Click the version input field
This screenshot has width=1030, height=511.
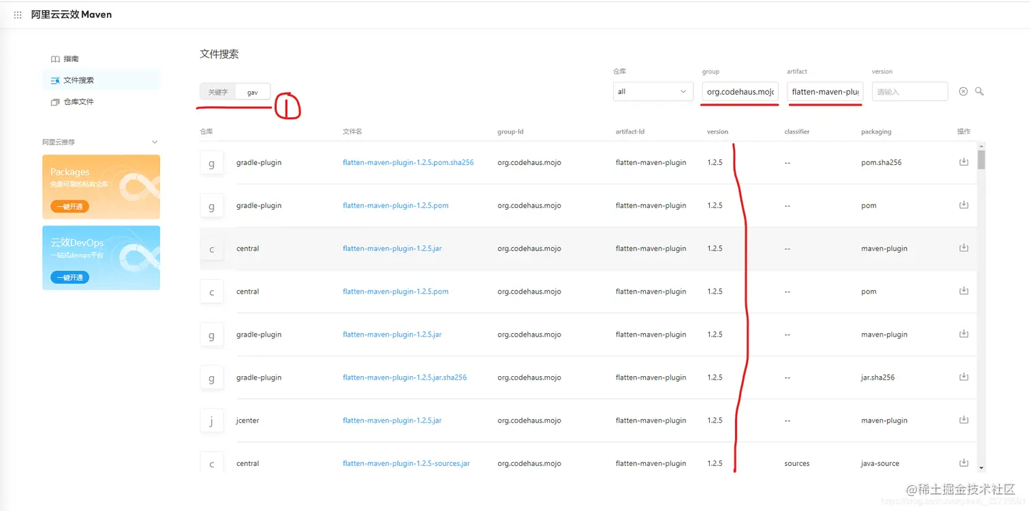click(x=909, y=91)
